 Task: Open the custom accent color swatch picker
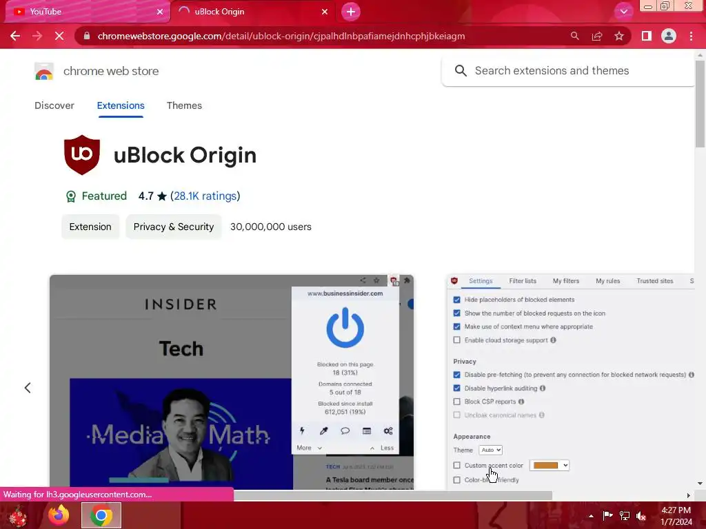(x=549, y=465)
